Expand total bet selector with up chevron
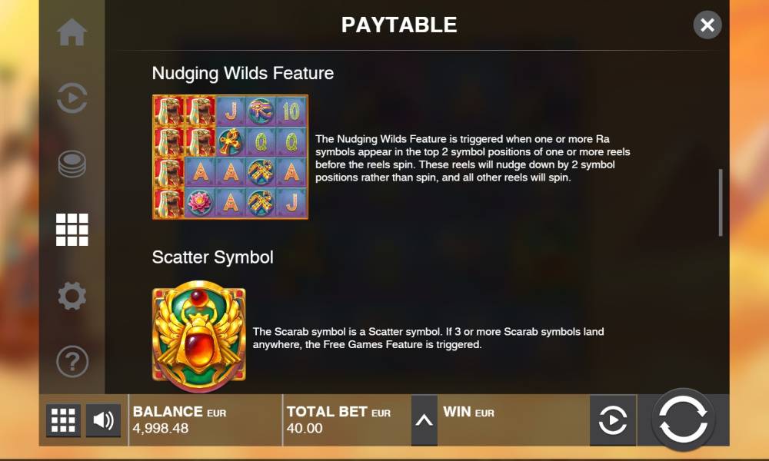This screenshot has height=461, width=769. [x=424, y=420]
